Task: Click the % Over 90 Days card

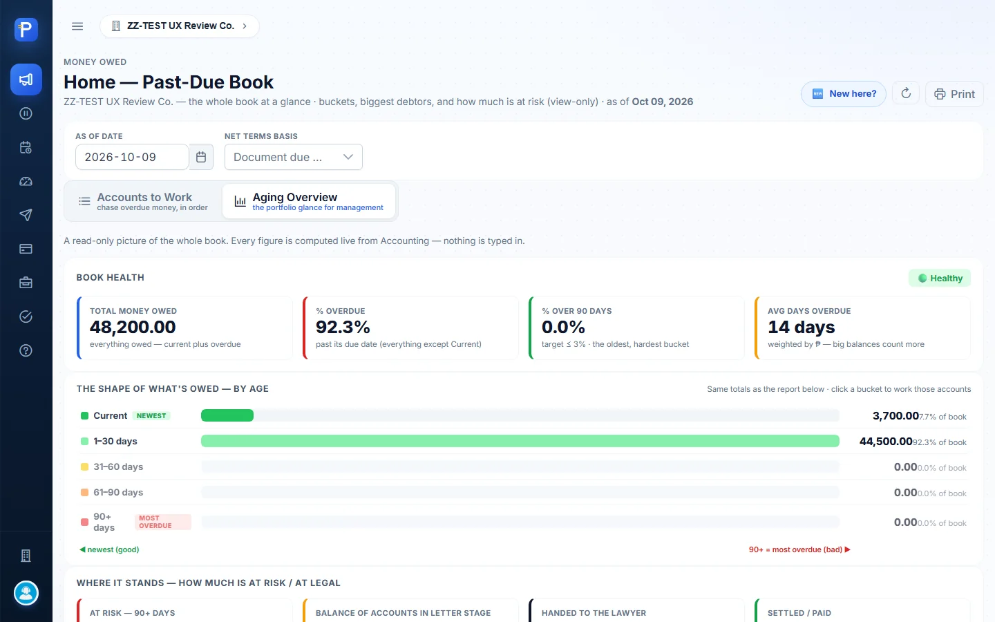Action: coord(636,328)
